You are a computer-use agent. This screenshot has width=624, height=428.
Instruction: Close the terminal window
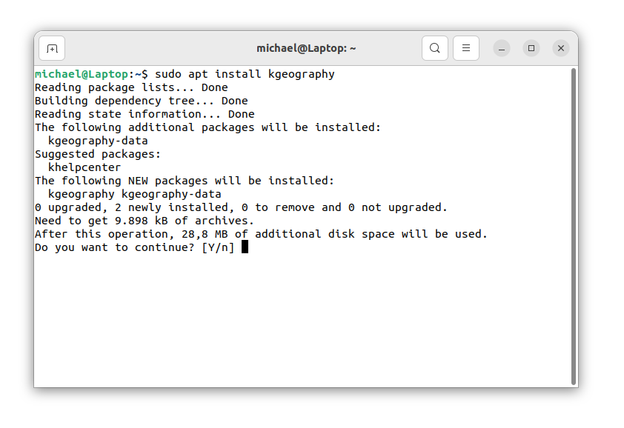point(561,48)
